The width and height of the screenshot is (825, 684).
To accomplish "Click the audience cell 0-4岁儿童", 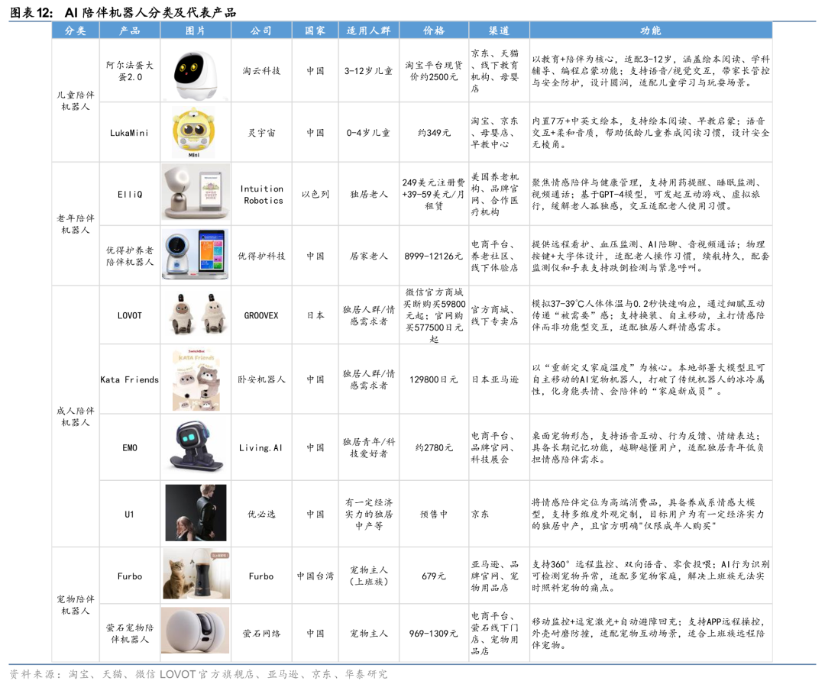I will click(x=368, y=133).
